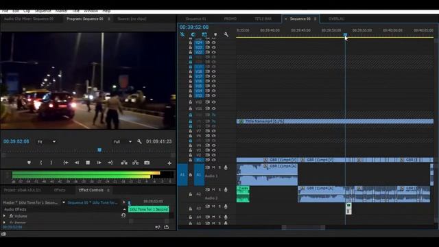Export frame with the camera icon
The width and height of the screenshot is (439, 247).
(x=147, y=163)
